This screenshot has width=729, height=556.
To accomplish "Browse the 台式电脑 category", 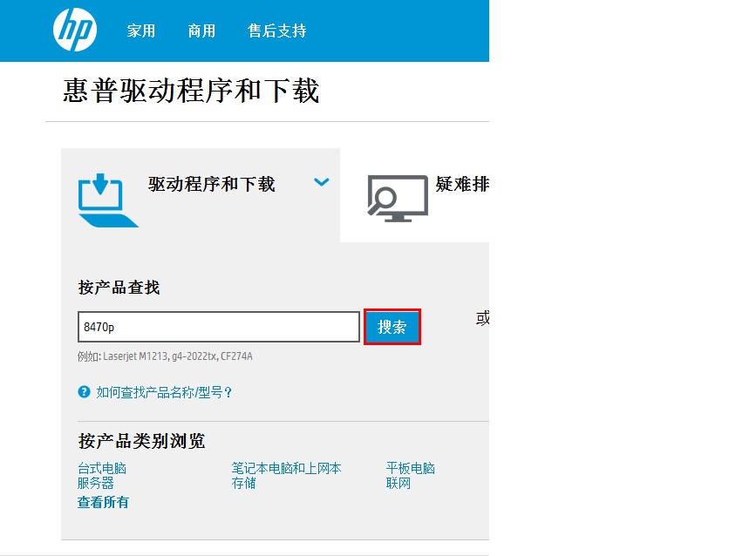I will [102, 469].
